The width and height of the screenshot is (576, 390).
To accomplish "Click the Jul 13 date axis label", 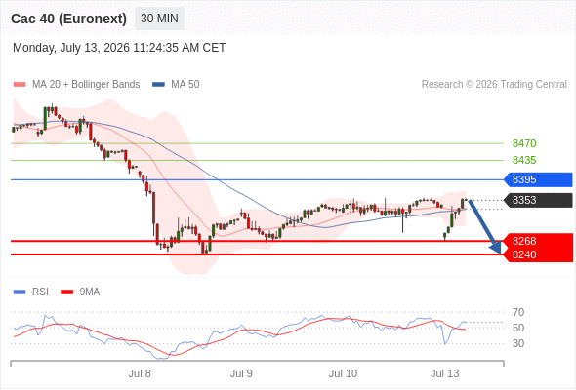I will pos(444,373).
